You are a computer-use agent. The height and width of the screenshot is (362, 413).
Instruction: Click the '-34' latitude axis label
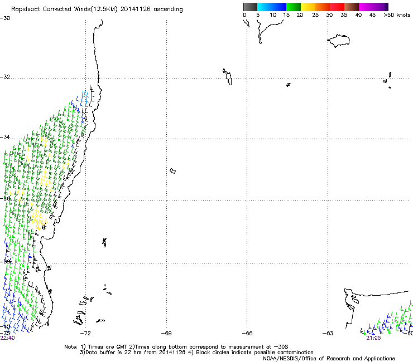tap(5, 137)
